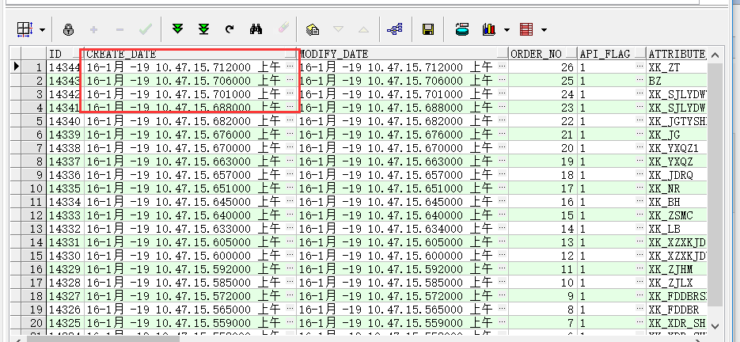Click the ATTRIBUTE column header
This screenshot has height=342, width=740.
point(677,54)
